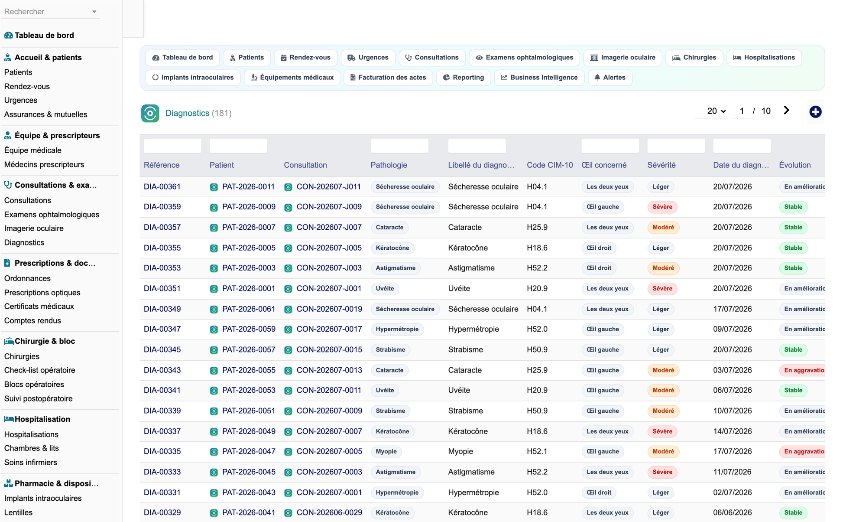The width and height of the screenshot is (843, 522).
Task: Click the Diagnostics (181) title
Action: point(198,113)
